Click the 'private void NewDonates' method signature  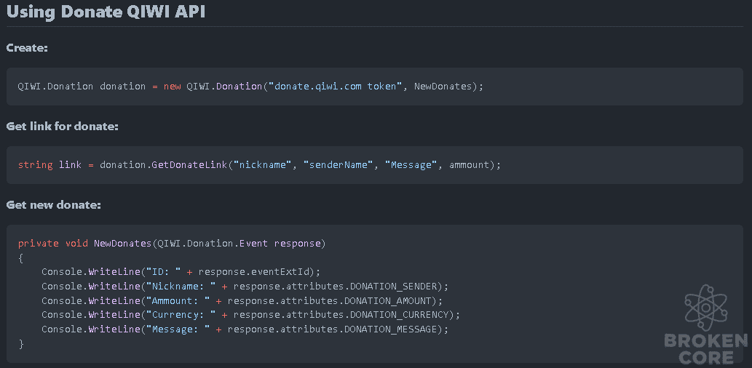[172, 244]
